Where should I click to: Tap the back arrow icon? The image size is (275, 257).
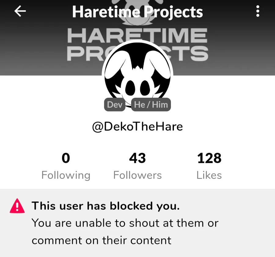(20, 11)
